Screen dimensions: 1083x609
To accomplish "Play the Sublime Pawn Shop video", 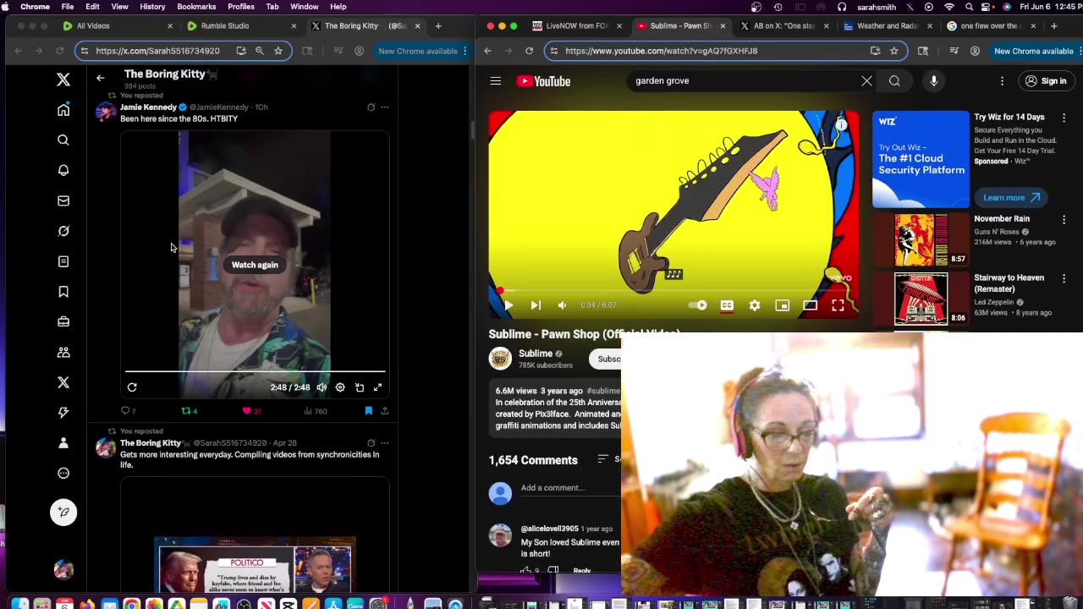I will click(x=509, y=305).
